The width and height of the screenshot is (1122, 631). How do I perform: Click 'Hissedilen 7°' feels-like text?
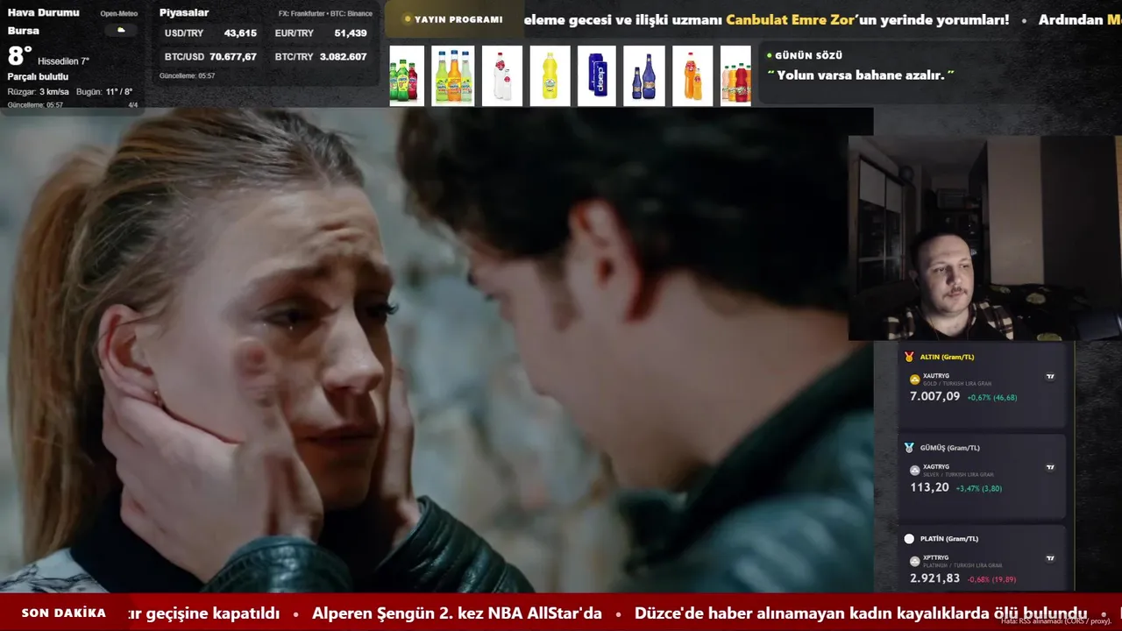[63, 61]
